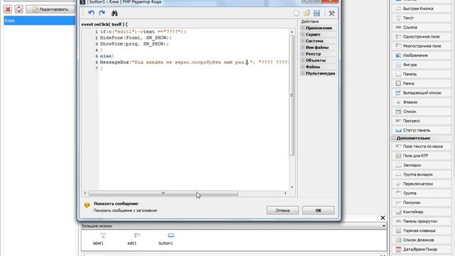Screen dimensions: 455x256
Task: Delete event with red X icon
Action: coord(8,9)
